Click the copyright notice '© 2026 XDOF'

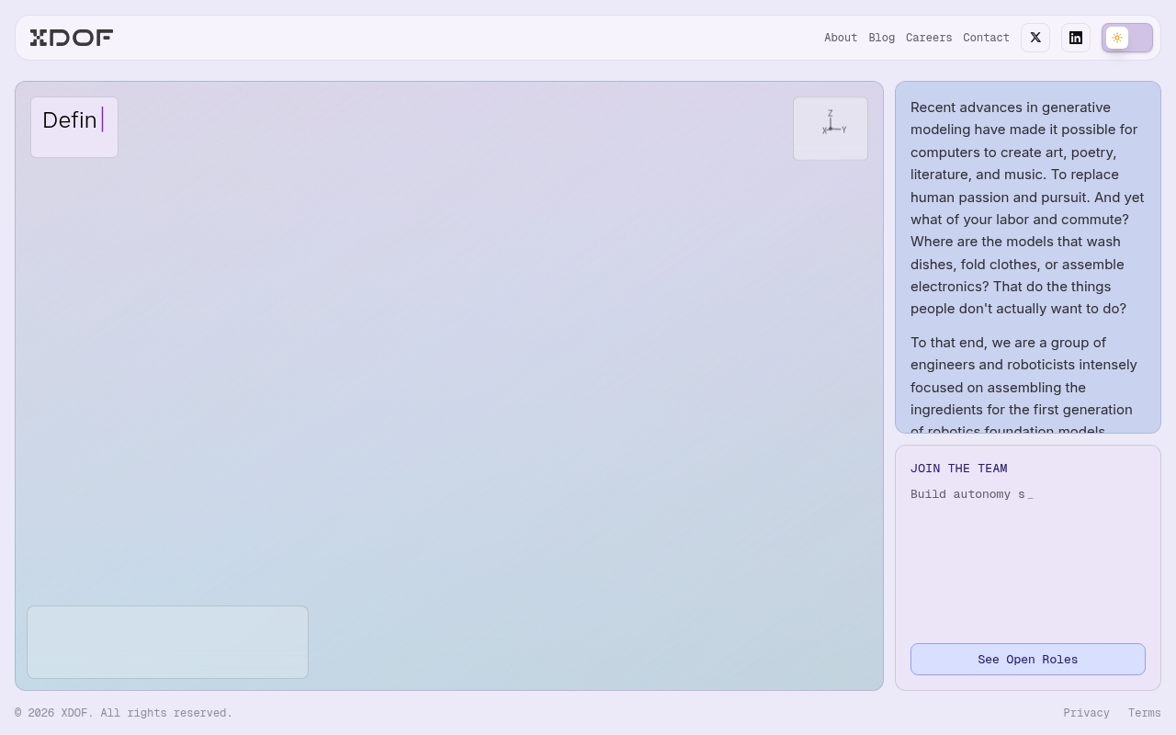point(123,713)
